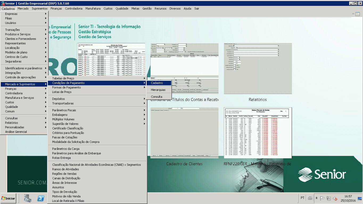363x204 pixels.
Task: Open the small dropdown arrow at toolbar right
Action: 353,14
